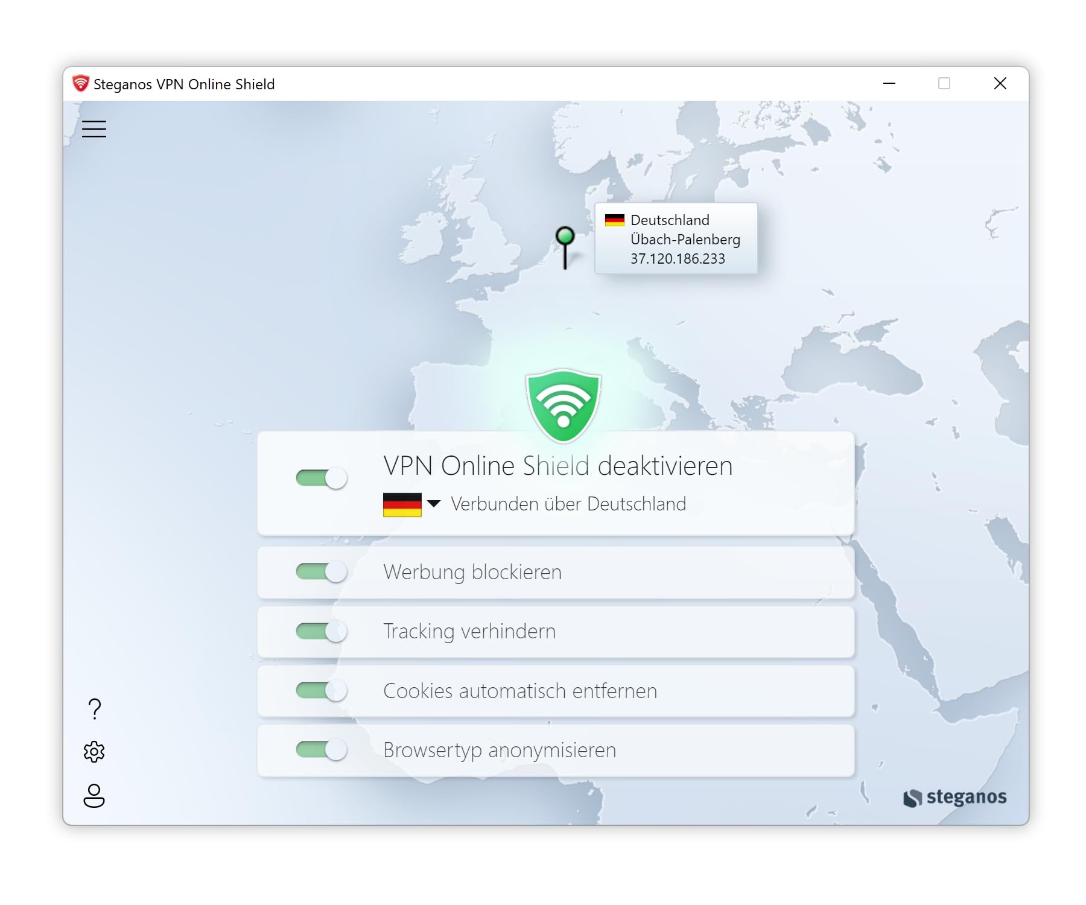The height and width of the screenshot is (905, 1086).
Task: Click the green VPN shield icon
Action: 564,405
